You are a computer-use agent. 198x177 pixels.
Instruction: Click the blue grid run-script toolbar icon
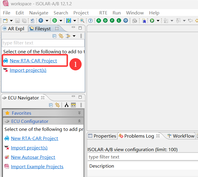pyautogui.click(x=69, y=21)
